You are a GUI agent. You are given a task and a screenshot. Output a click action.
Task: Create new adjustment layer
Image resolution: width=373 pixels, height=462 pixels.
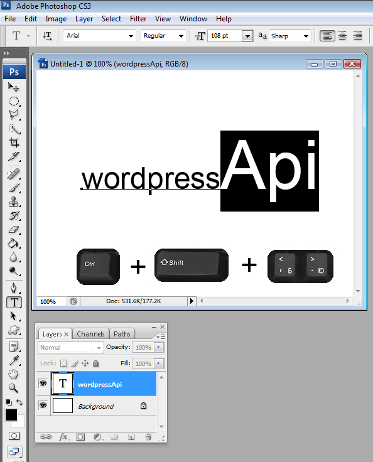[x=98, y=437]
